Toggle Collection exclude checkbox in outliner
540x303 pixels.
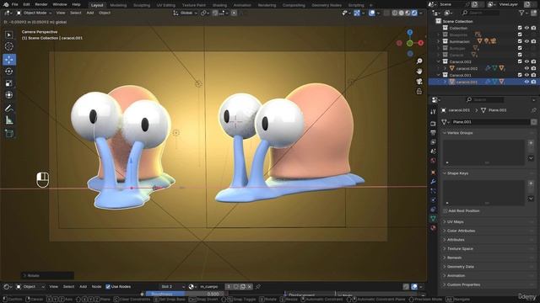[x=520, y=28]
